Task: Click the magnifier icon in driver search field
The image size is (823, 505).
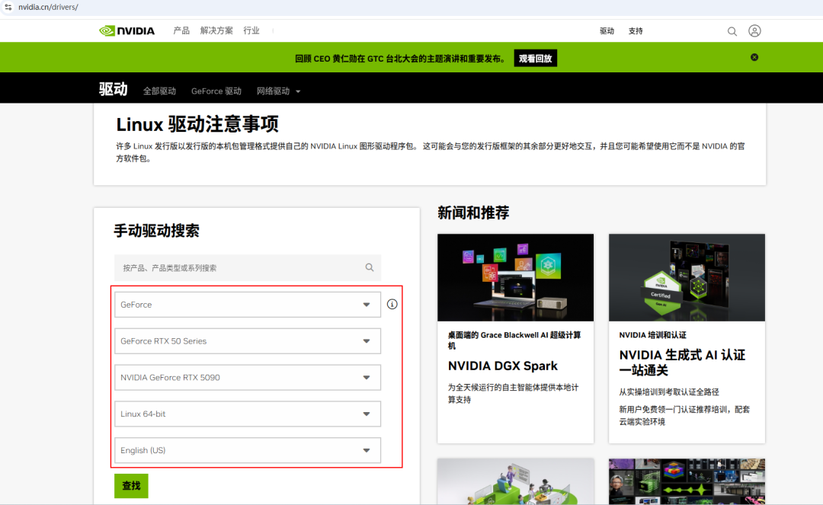Action: [370, 267]
